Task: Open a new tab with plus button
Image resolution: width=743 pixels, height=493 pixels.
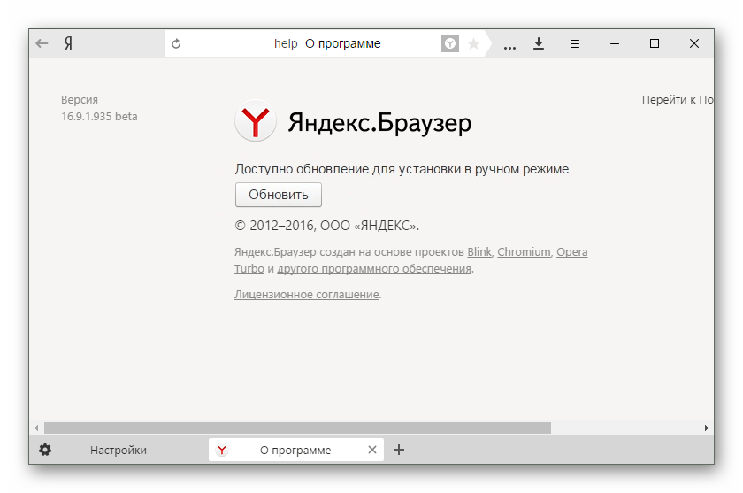Action: click(399, 450)
